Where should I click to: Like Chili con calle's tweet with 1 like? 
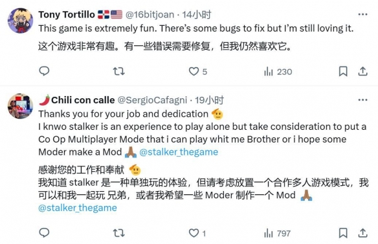click(197, 233)
